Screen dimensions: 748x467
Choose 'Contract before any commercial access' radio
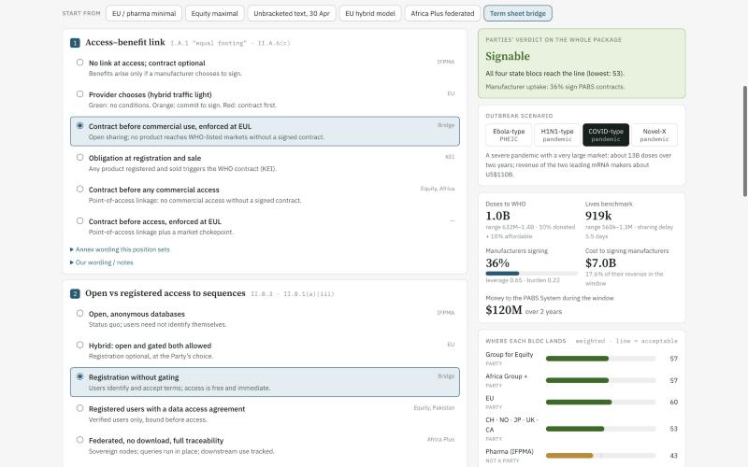[79, 190]
